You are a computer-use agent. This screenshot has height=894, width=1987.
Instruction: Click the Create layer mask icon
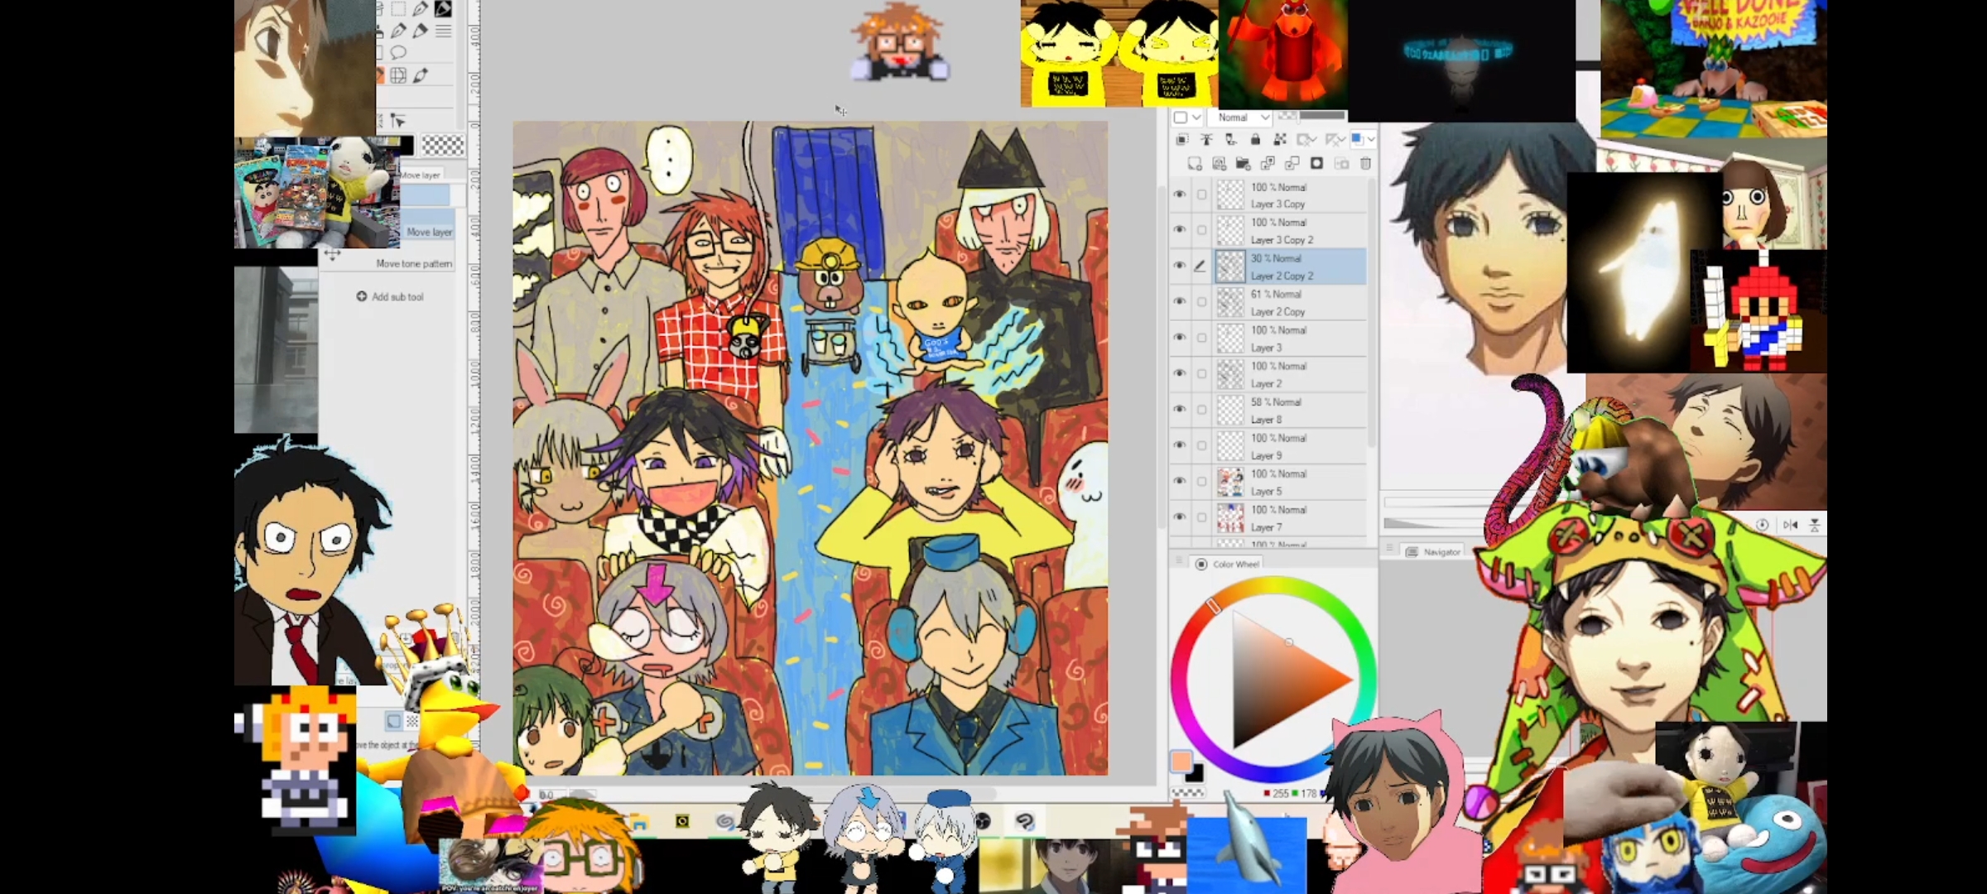click(x=1316, y=163)
